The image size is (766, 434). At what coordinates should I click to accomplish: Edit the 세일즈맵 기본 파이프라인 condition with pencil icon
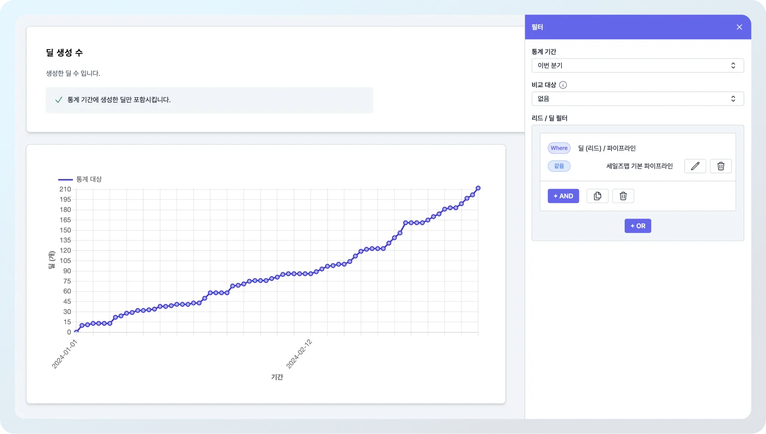[x=695, y=166]
